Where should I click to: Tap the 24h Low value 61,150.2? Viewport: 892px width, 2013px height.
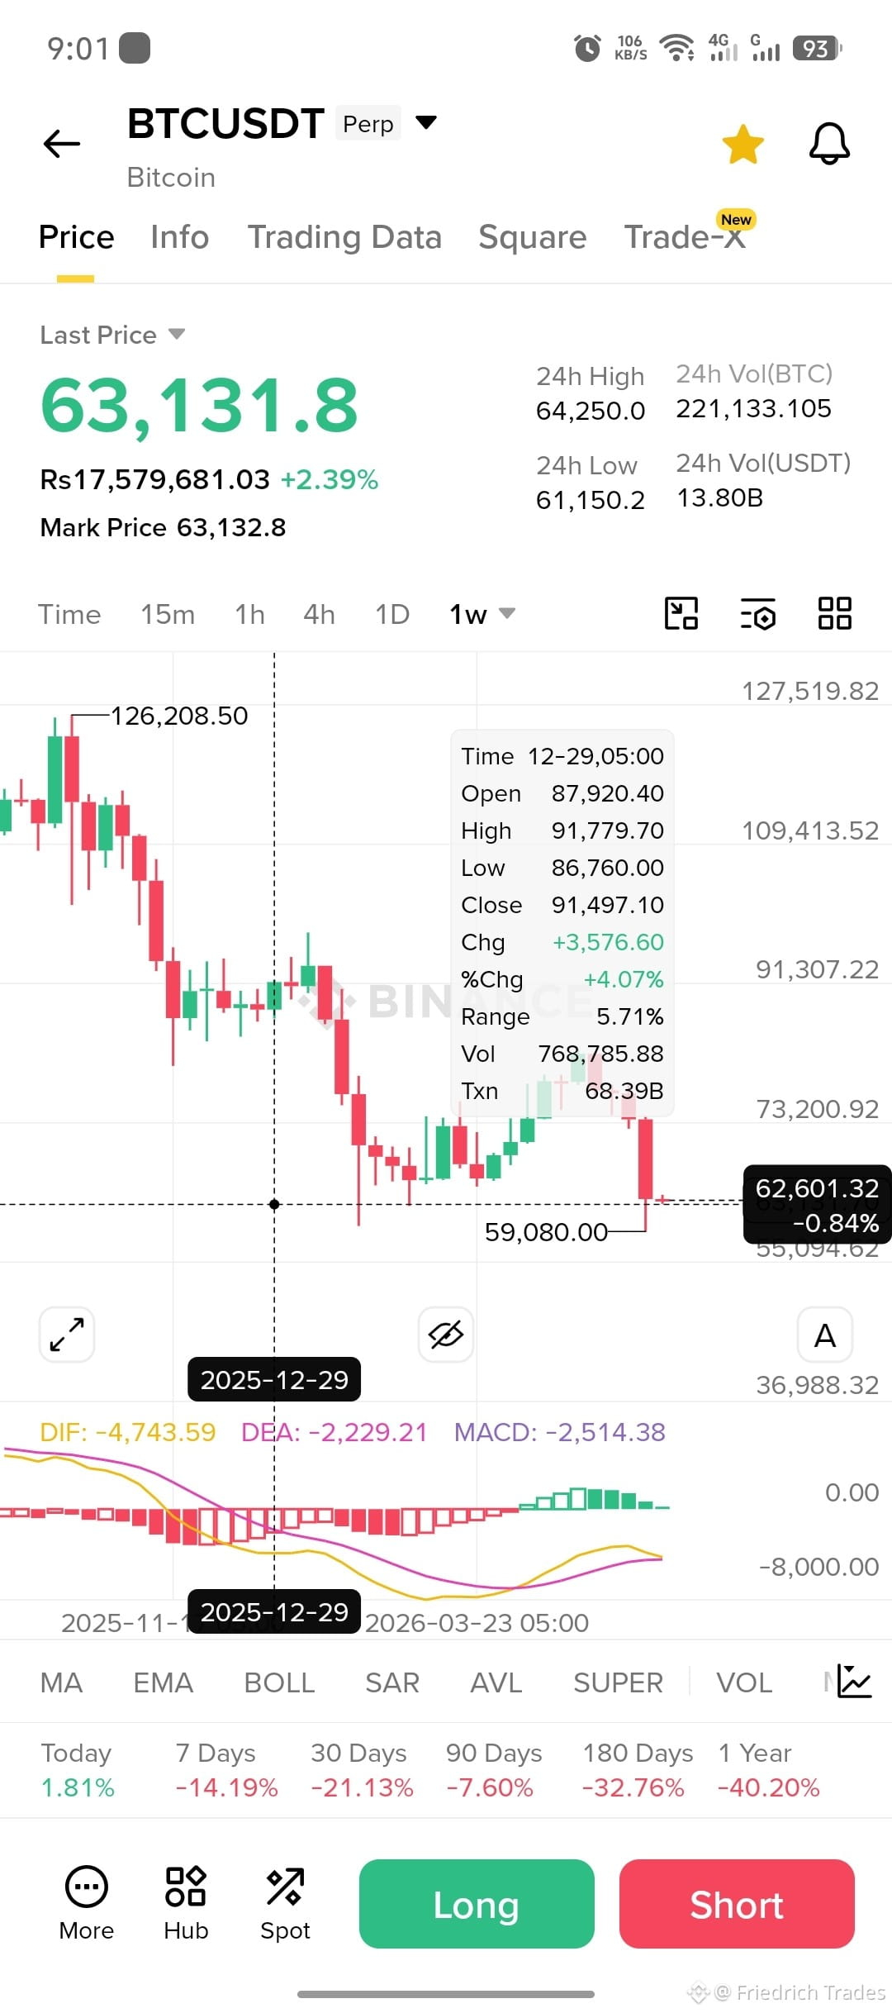pyautogui.click(x=591, y=500)
